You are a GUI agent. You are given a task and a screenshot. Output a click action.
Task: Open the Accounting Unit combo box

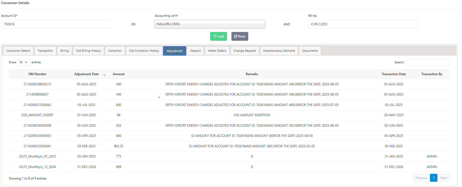(x=210, y=24)
